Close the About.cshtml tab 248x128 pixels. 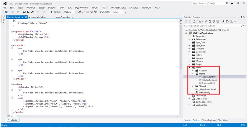(x=26, y=17)
